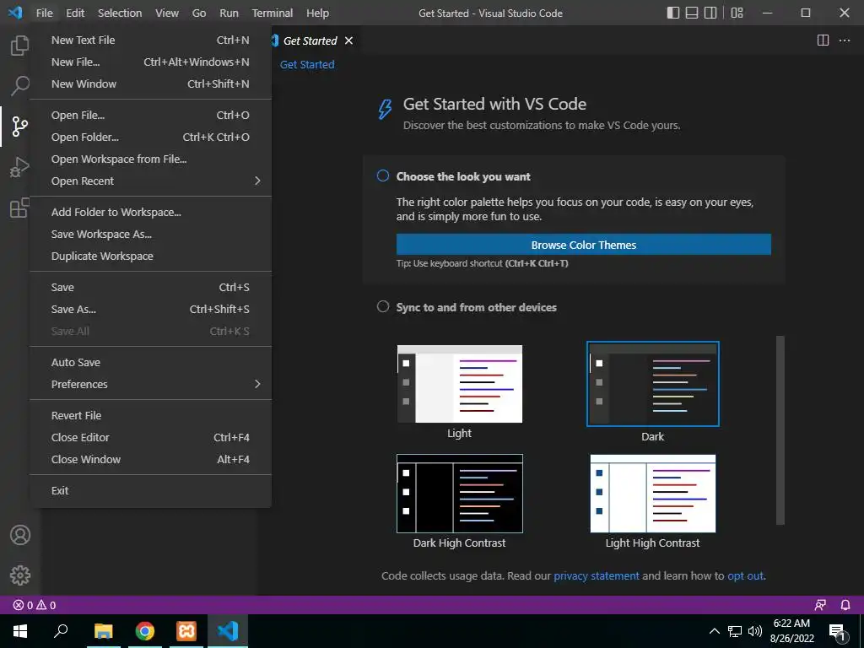Expand Open Recent submenu
The width and height of the screenshot is (864, 648).
coord(150,181)
